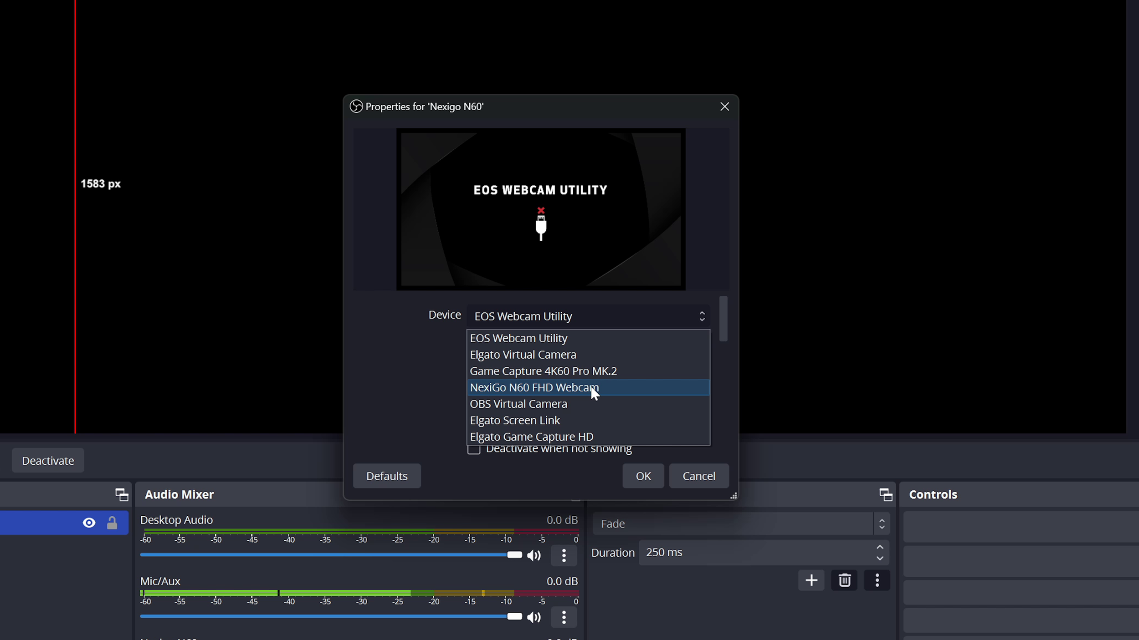Increase Duration with the stepper arrow

879,548
